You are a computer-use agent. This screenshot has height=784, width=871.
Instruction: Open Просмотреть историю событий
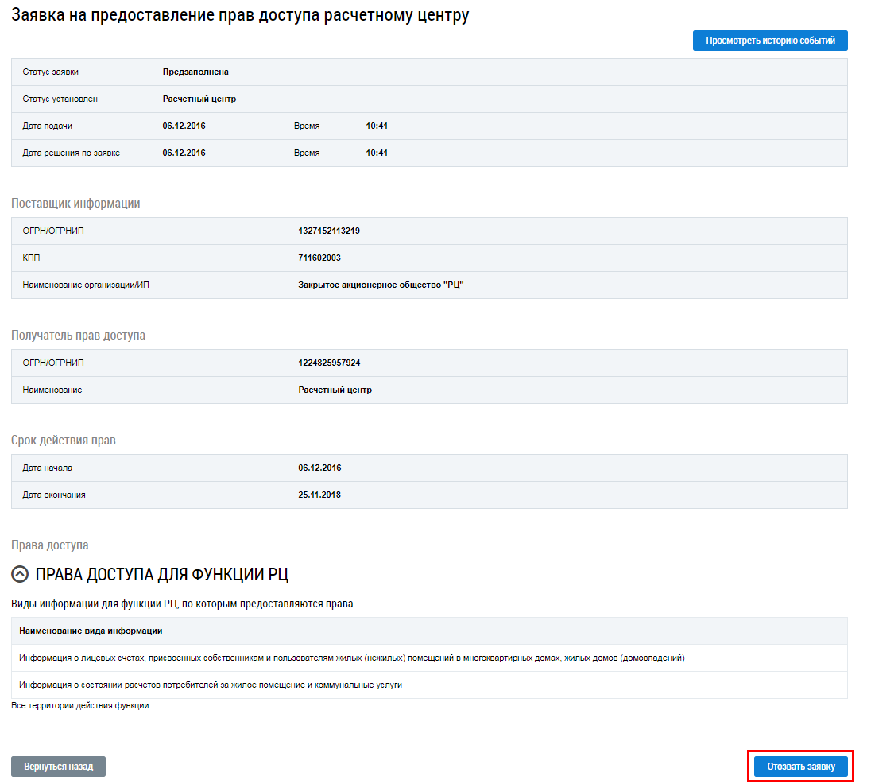[x=770, y=41]
